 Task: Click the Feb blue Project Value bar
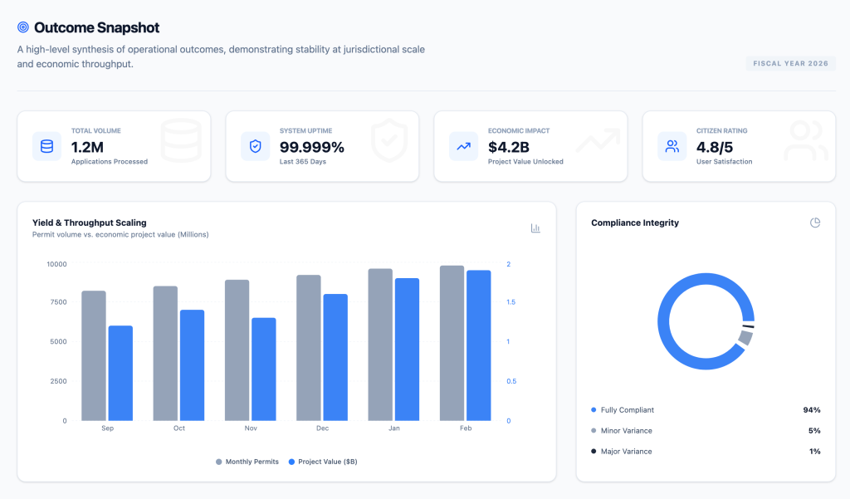coord(478,345)
